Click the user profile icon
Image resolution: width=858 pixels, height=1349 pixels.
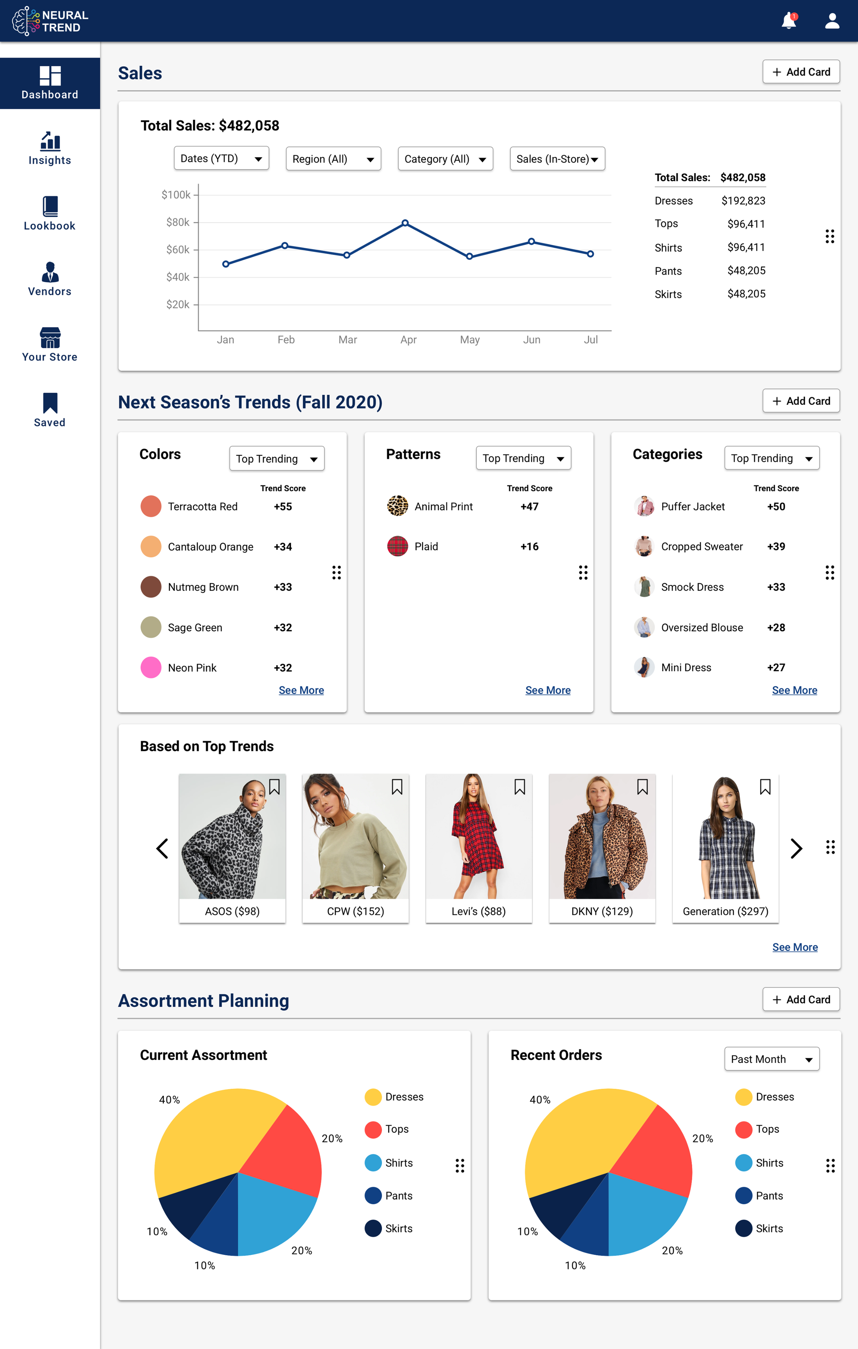[x=832, y=21]
